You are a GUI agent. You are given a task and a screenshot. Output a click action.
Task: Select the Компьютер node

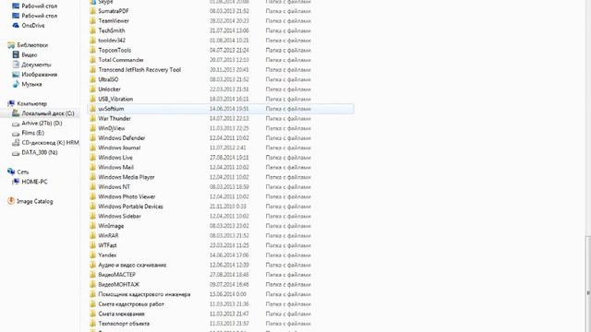click(x=32, y=103)
